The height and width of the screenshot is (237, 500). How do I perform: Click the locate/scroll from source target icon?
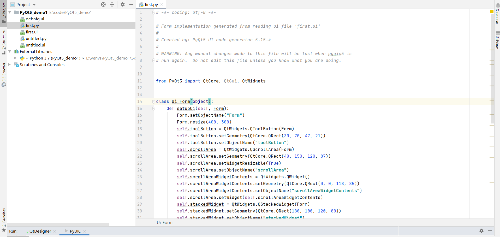[103, 4]
